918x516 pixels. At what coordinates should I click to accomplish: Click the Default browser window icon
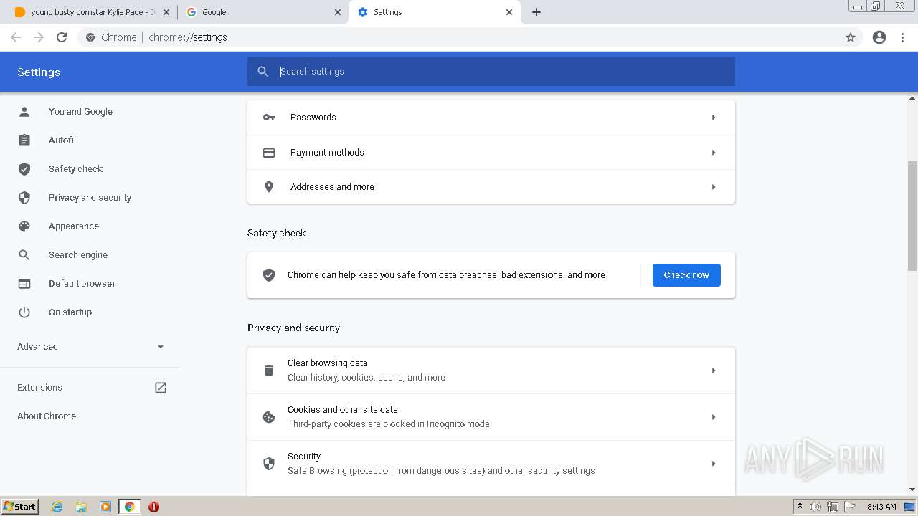pos(24,284)
